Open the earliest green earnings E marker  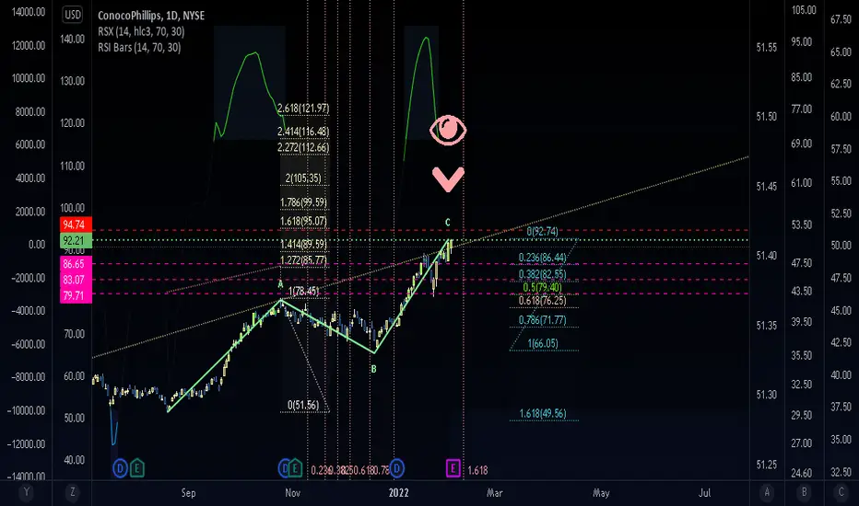pyautogui.click(x=137, y=468)
